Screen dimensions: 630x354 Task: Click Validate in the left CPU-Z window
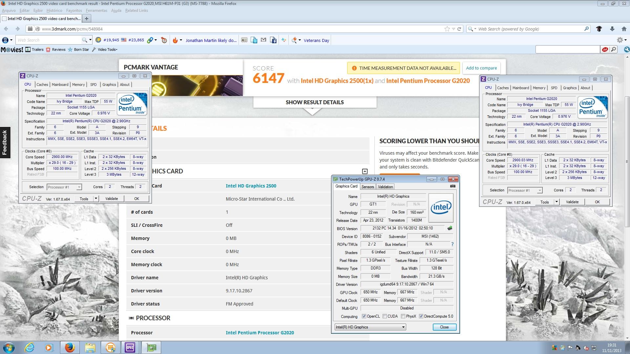click(x=112, y=199)
